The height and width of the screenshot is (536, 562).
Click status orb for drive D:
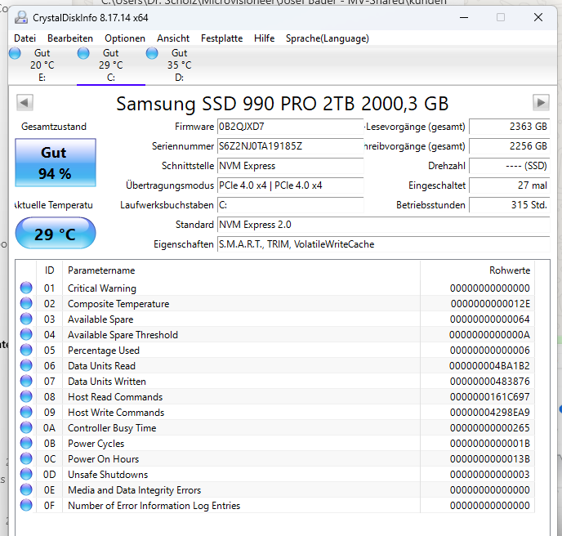tap(152, 53)
